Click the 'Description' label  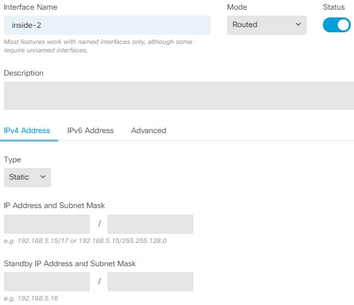tap(24, 73)
